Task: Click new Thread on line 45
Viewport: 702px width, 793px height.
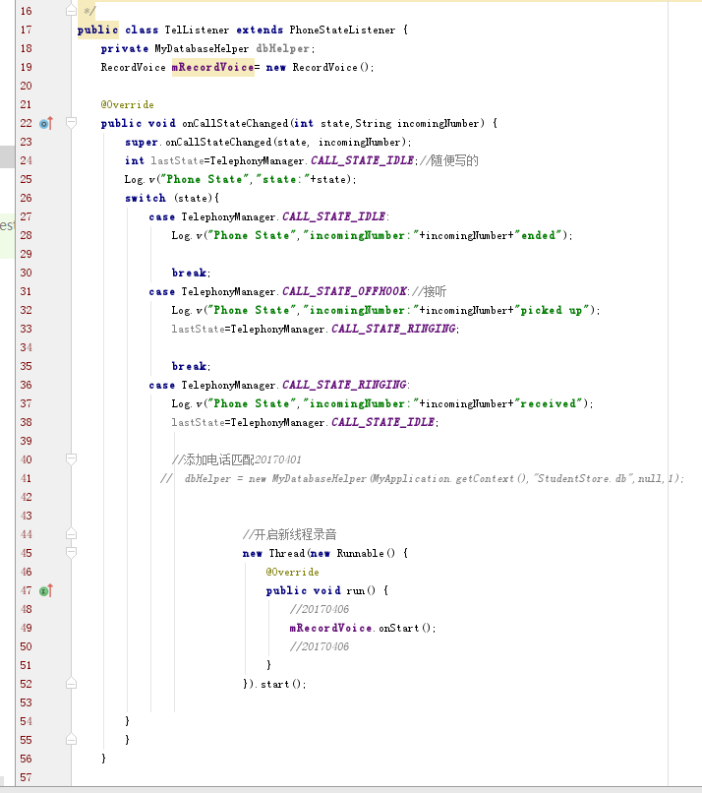Action: [x=273, y=553]
